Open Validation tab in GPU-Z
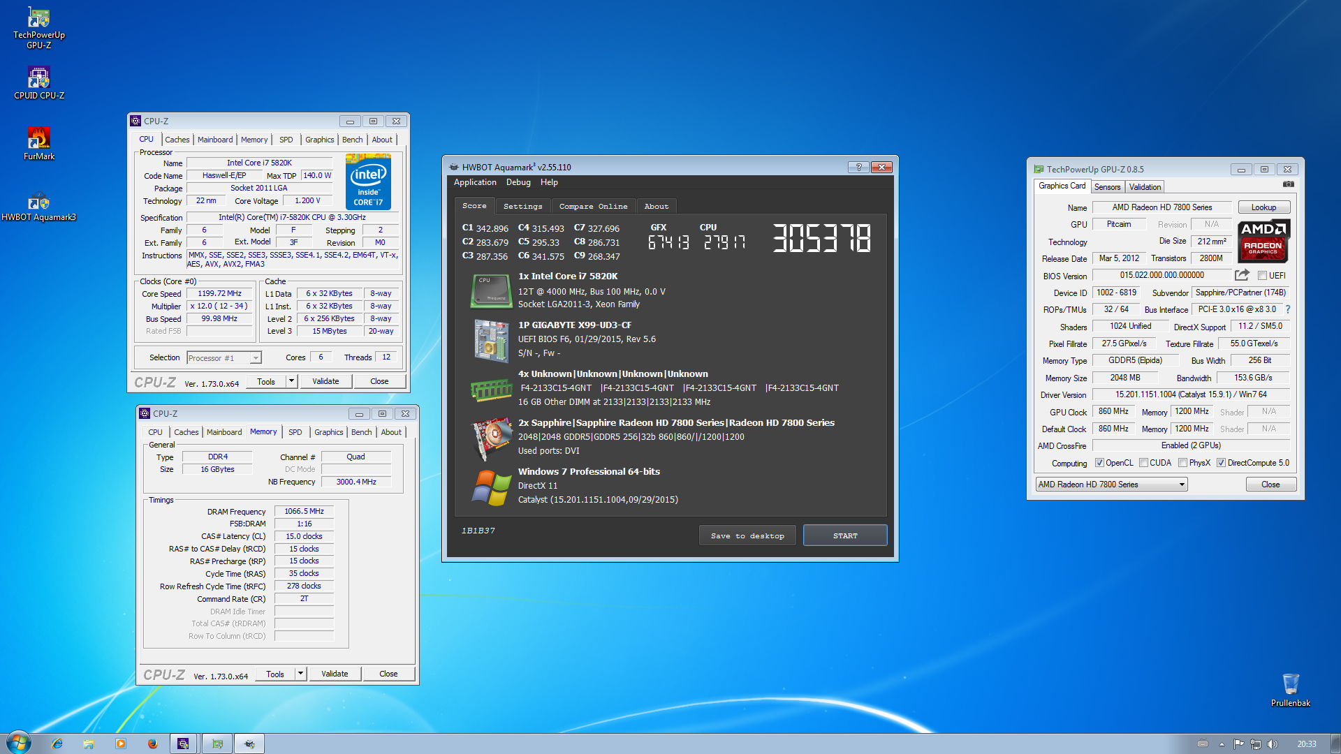 click(1145, 187)
